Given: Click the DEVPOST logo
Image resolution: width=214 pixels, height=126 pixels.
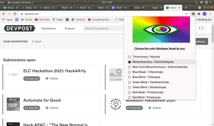Looking at the screenshot, I should pos(19,28).
